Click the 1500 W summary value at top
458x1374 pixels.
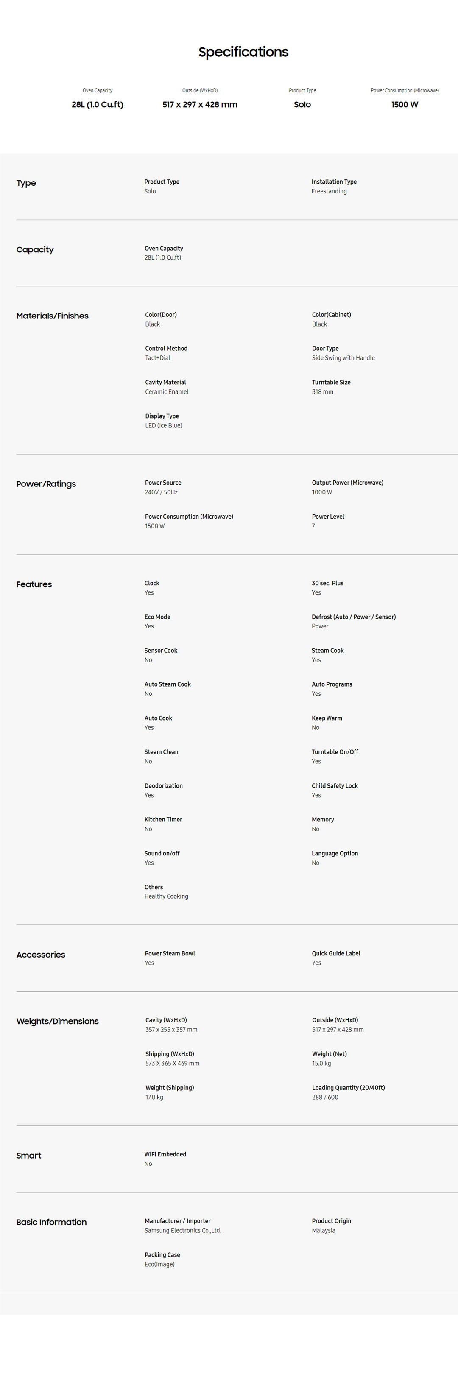coord(405,105)
